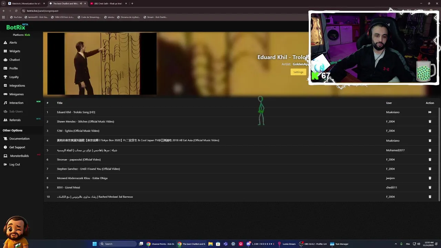
Task: Expand the system tray hidden icons
Action: (396, 244)
